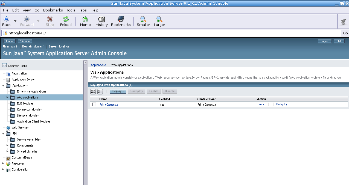Open the Bookmarks menu in menu bar
This screenshot has width=349, height=185.
pyautogui.click(x=53, y=10)
